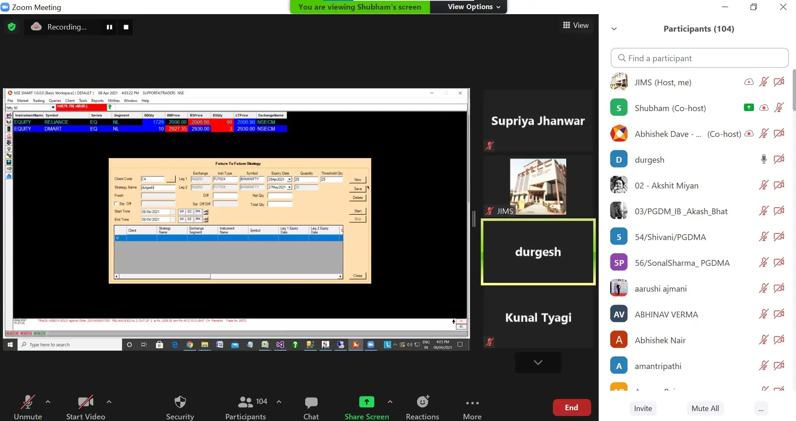Screen dimensions: 796x421
Task: Click Save in Future To Future Strategy
Action: point(358,189)
